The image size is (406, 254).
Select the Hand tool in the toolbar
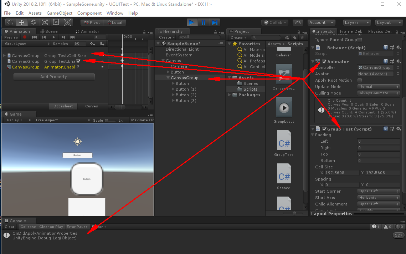click(10, 22)
